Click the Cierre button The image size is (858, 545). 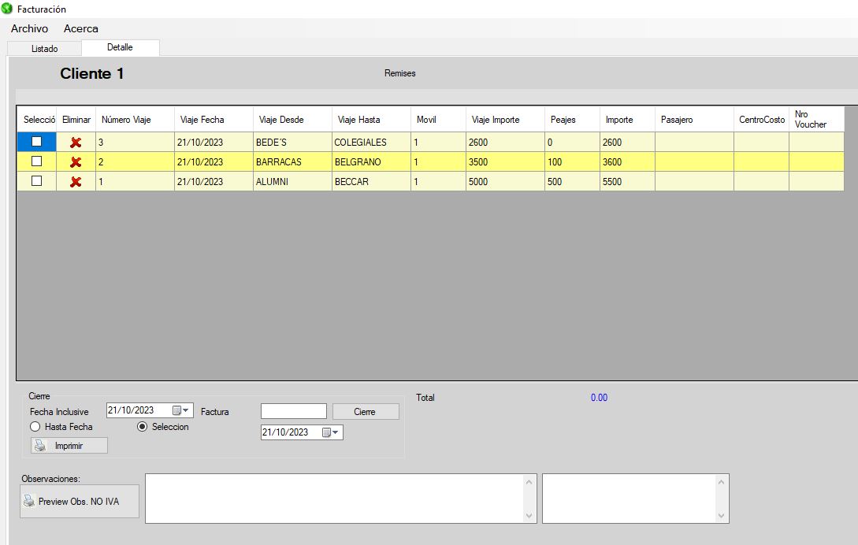pos(366,411)
